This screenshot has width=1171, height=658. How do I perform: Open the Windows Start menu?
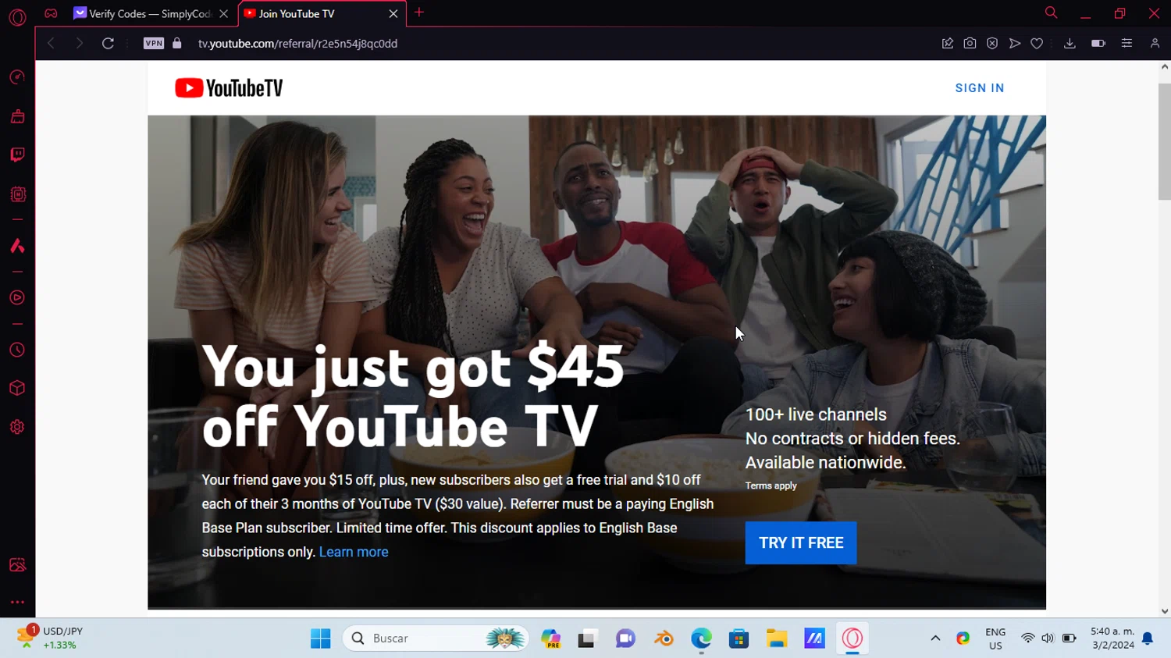tap(320, 638)
